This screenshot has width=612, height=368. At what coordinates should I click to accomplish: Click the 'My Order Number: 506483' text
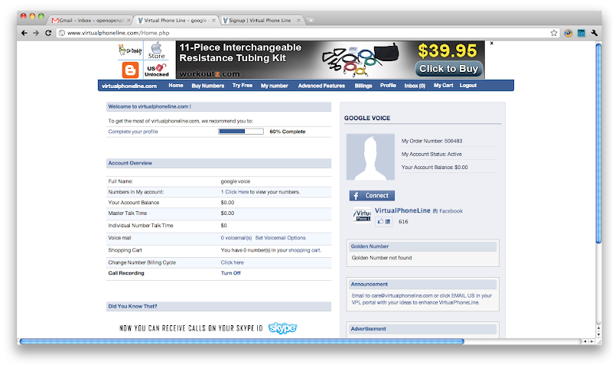[x=431, y=141]
